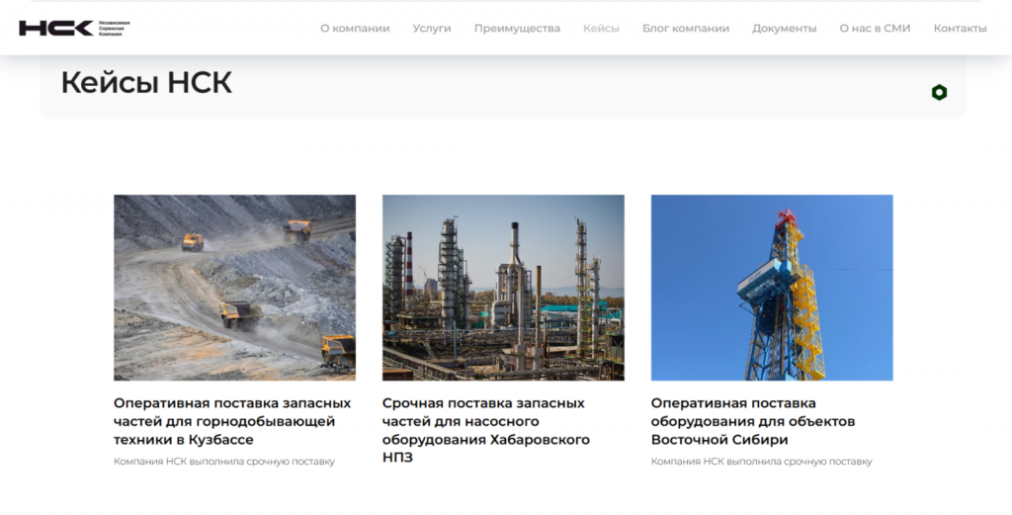
Task: Open the mining trucks quarry image
Action: pos(234,288)
